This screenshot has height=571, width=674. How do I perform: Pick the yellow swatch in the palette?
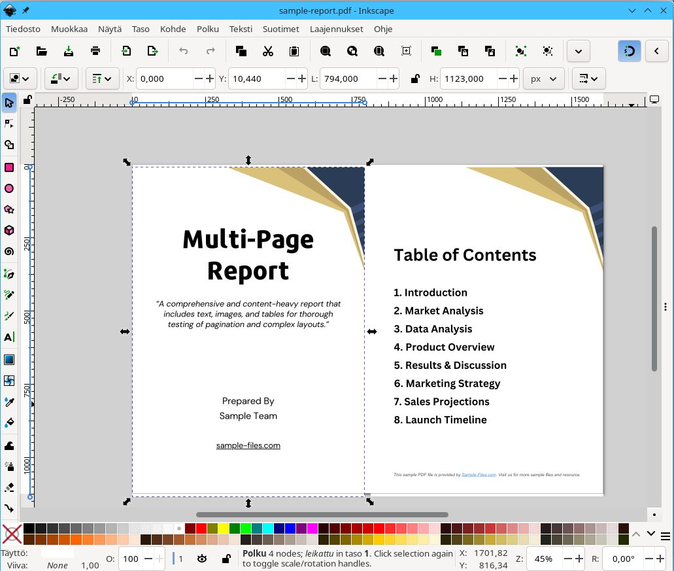(224, 528)
